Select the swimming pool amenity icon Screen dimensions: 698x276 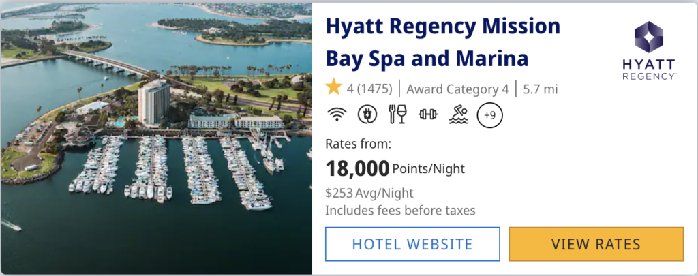pyautogui.click(x=458, y=114)
